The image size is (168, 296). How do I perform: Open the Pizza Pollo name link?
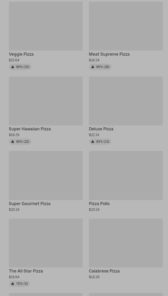coord(99,204)
